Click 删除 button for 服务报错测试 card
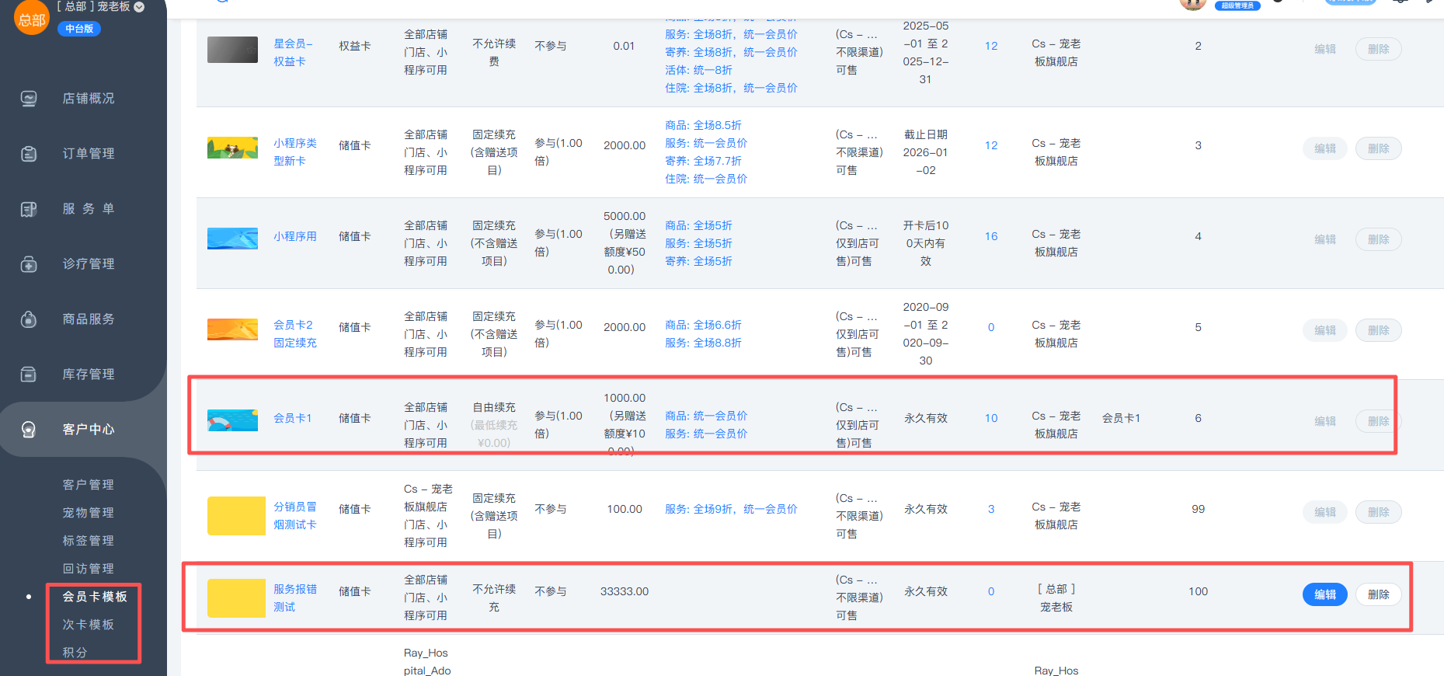The height and width of the screenshot is (676, 1444). (x=1378, y=594)
